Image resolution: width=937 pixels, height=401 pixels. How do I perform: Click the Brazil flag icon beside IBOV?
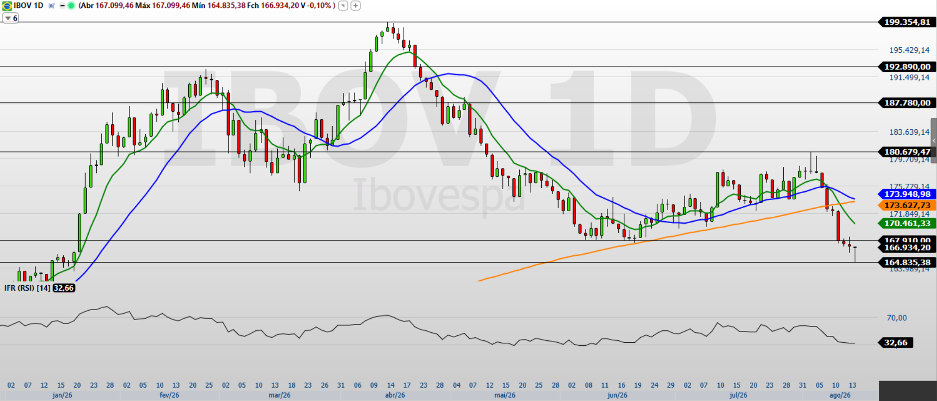click(x=7, y=6)
